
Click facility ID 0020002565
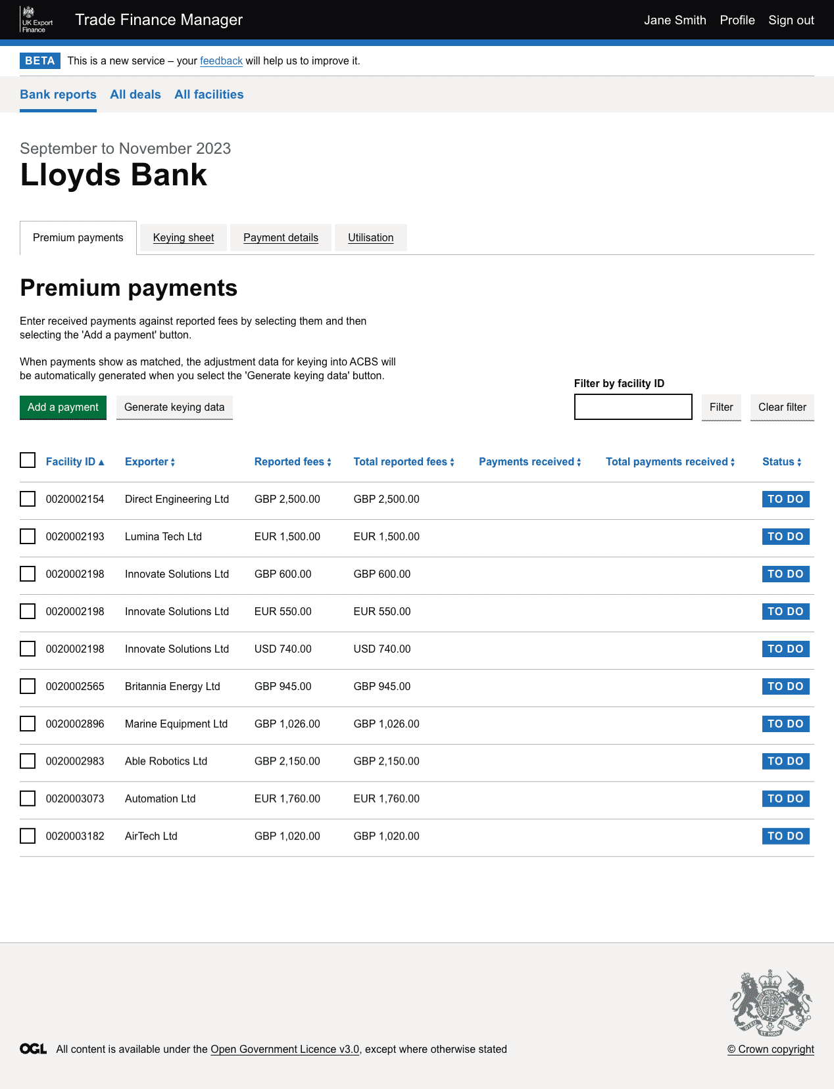(75, 686)
